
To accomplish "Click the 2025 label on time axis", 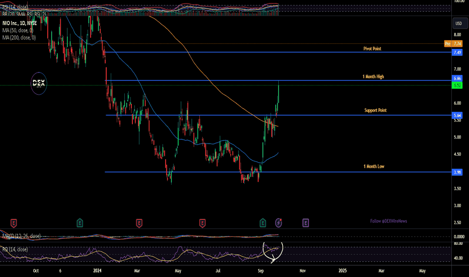I will tap(343, 271).
